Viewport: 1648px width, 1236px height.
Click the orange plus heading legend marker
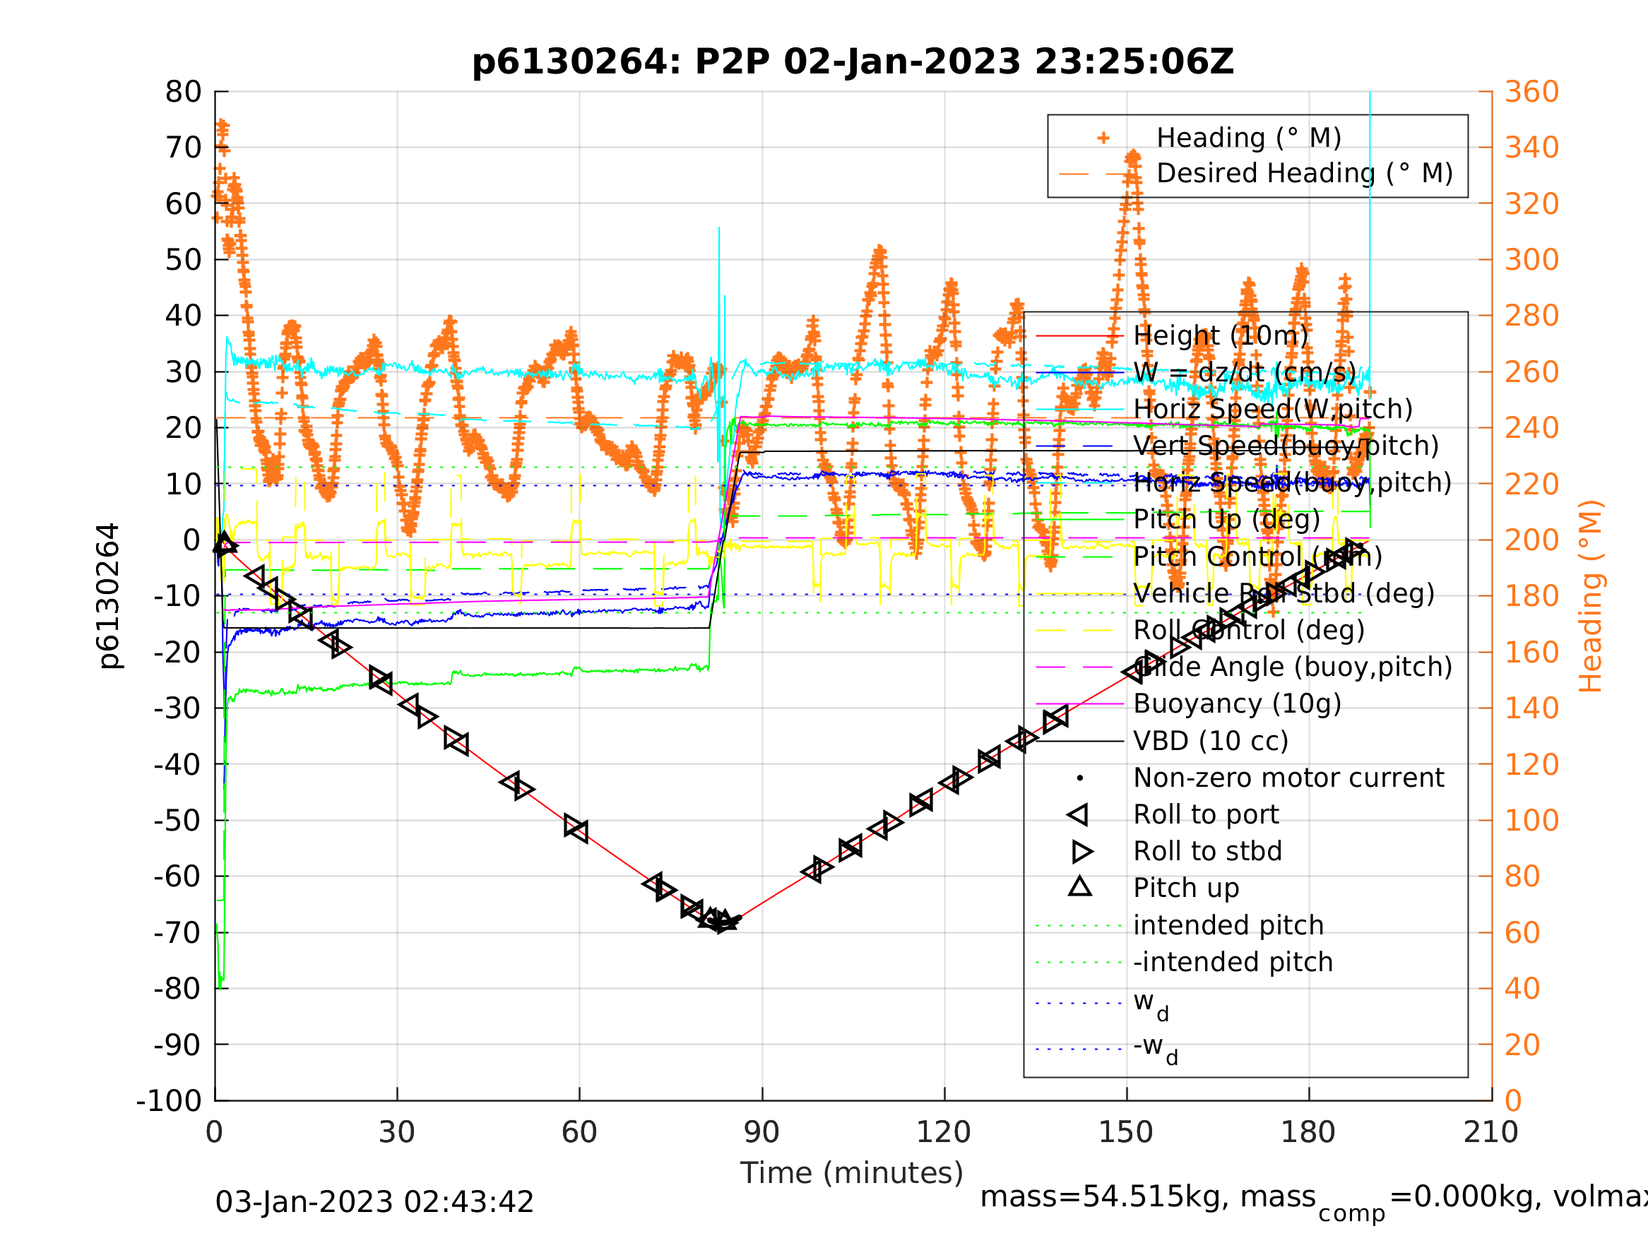[x=1103, y=138]
